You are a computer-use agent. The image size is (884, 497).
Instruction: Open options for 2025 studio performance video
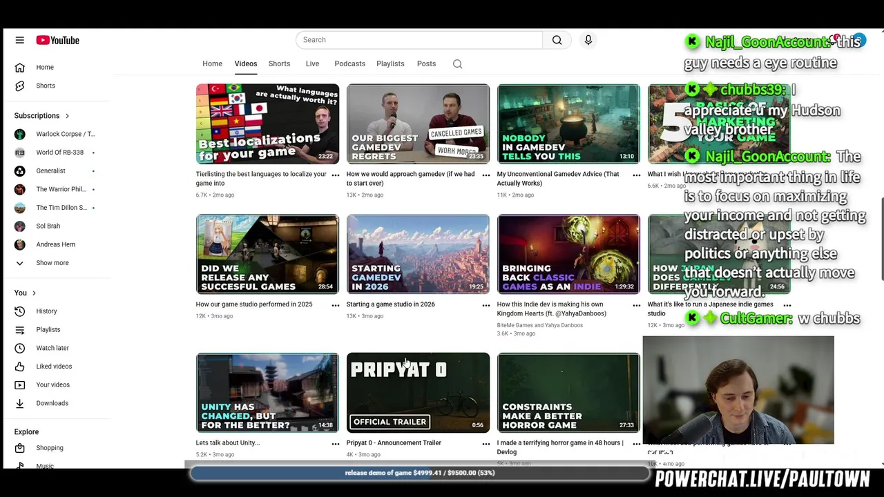click(336, 305)
